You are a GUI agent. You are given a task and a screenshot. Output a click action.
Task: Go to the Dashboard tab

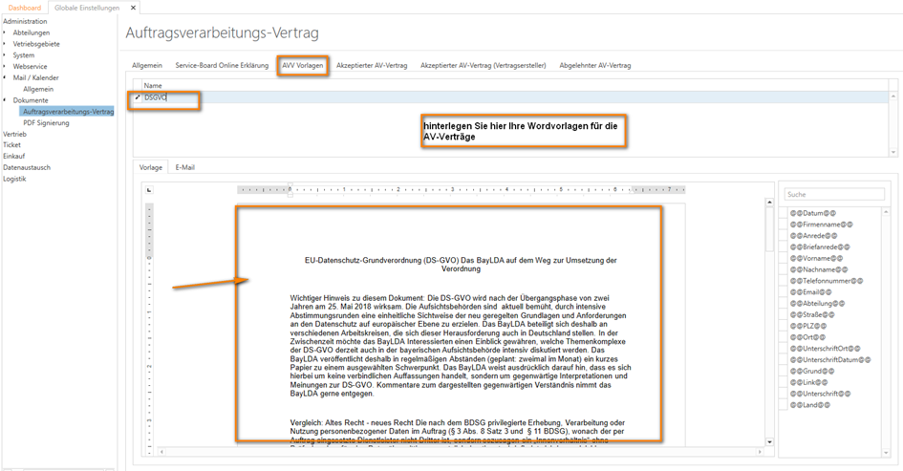pos(24,8)
